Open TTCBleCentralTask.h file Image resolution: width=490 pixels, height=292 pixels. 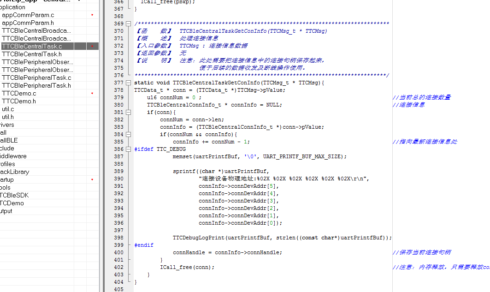tap(32, 54)
